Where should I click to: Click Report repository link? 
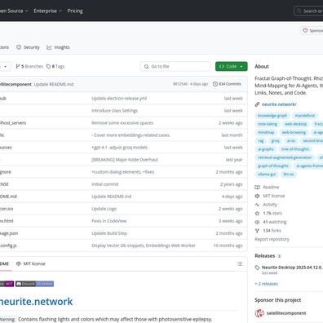click(272, 239)
